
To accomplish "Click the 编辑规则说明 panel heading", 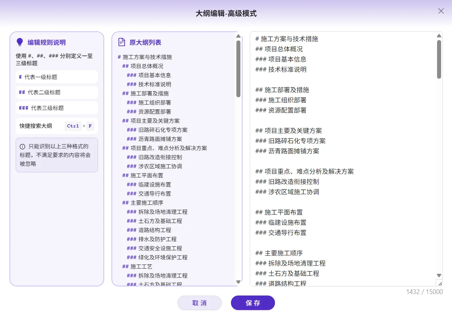I will pyautogui.click(x=47, y=42).
